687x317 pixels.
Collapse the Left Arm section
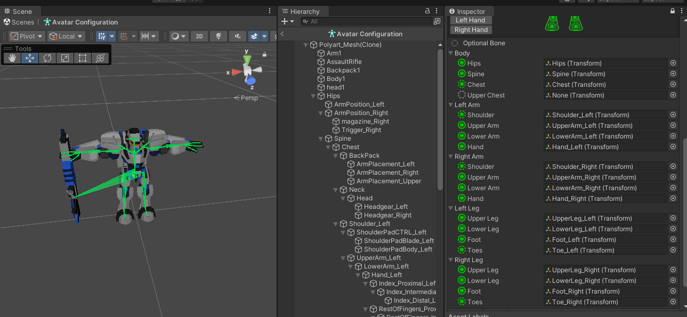(x=451, y=105)
